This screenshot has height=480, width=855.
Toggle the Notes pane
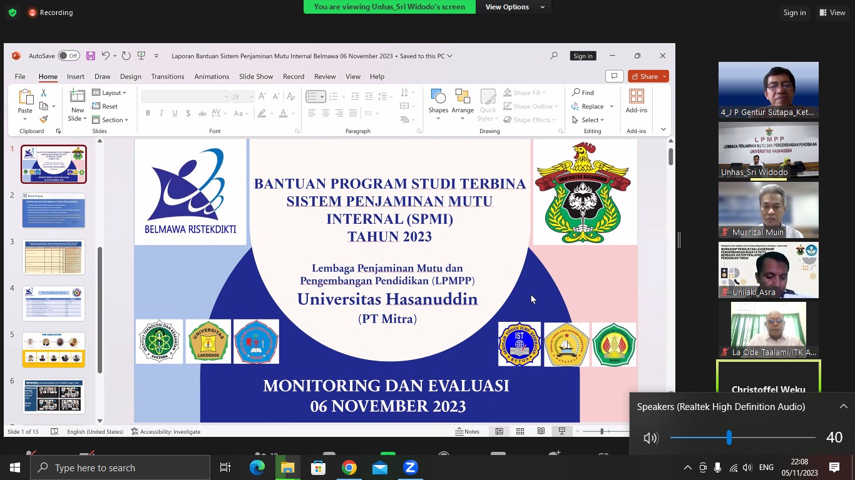point(468,431)
